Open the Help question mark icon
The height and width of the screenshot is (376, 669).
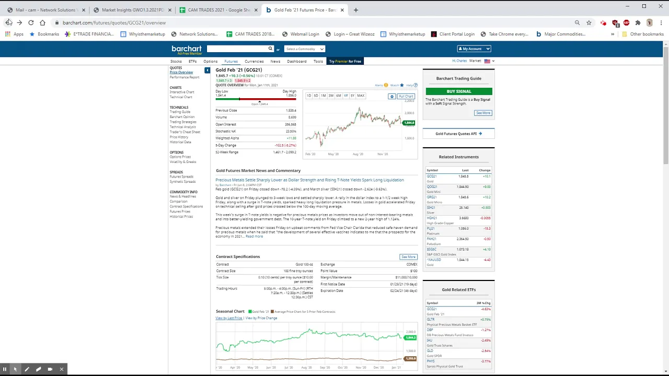416,85
